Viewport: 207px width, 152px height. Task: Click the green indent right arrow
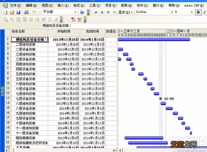click(x=102, y=12)
